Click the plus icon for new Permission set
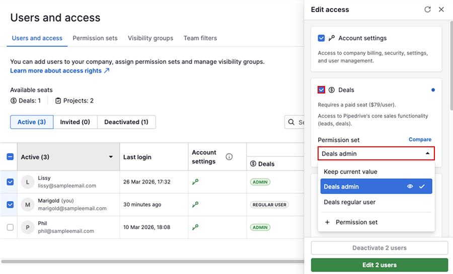453x274 pixels. (x=327, y=222)
